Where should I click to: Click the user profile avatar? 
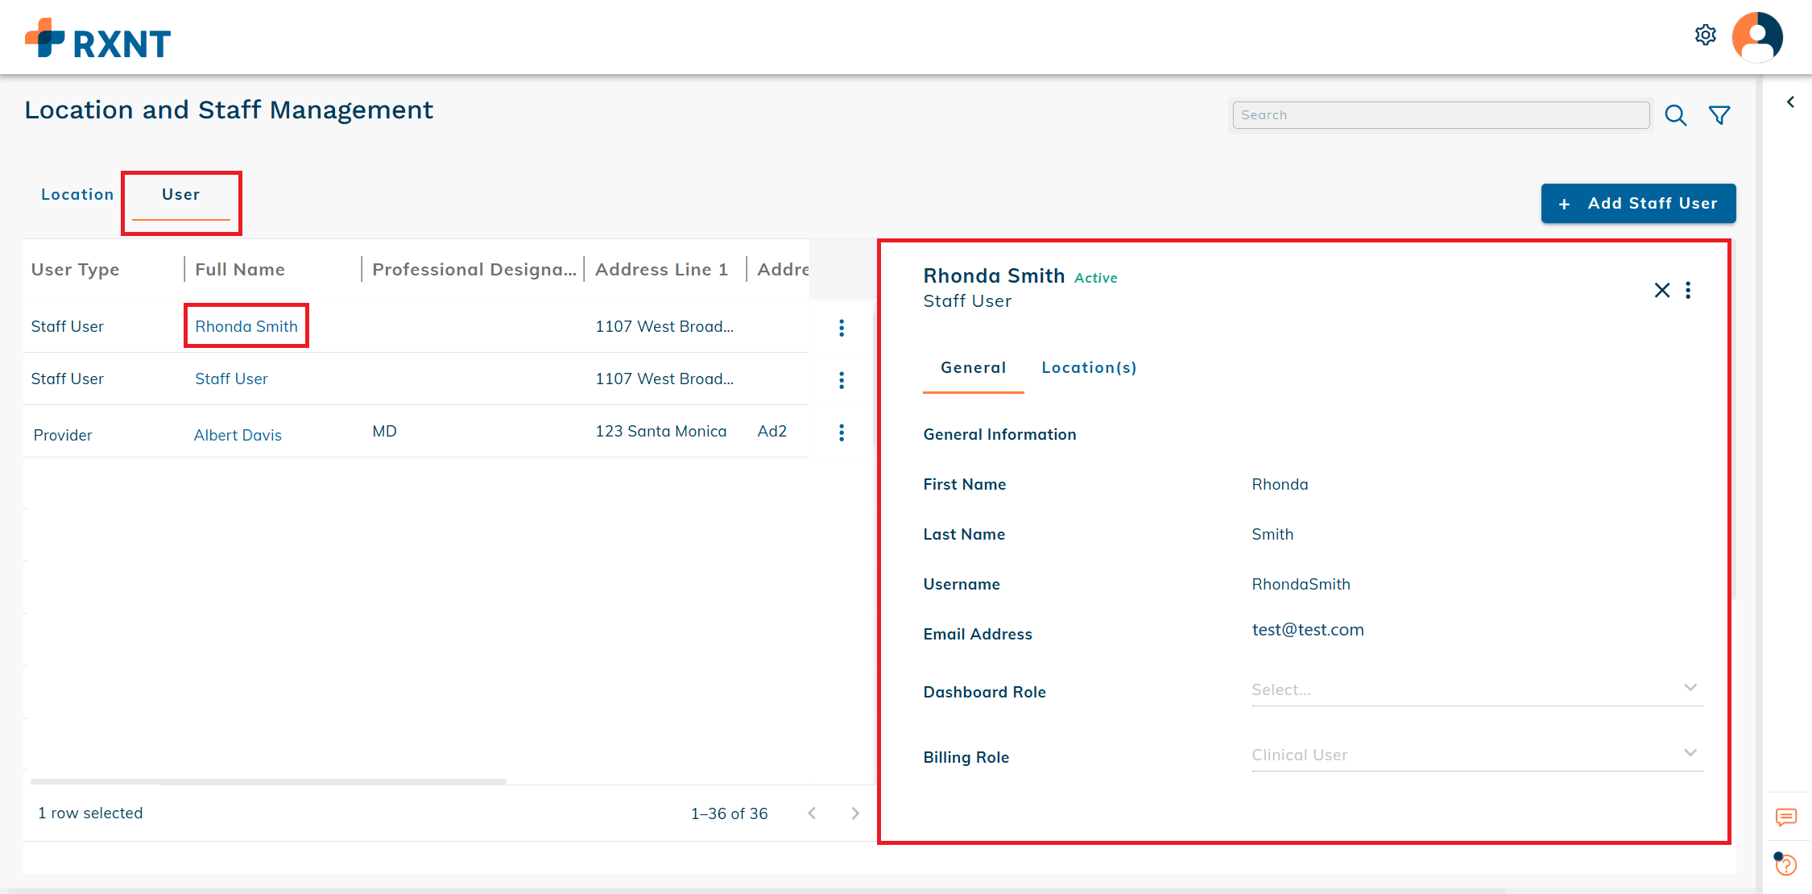[x=1757, y=37]
